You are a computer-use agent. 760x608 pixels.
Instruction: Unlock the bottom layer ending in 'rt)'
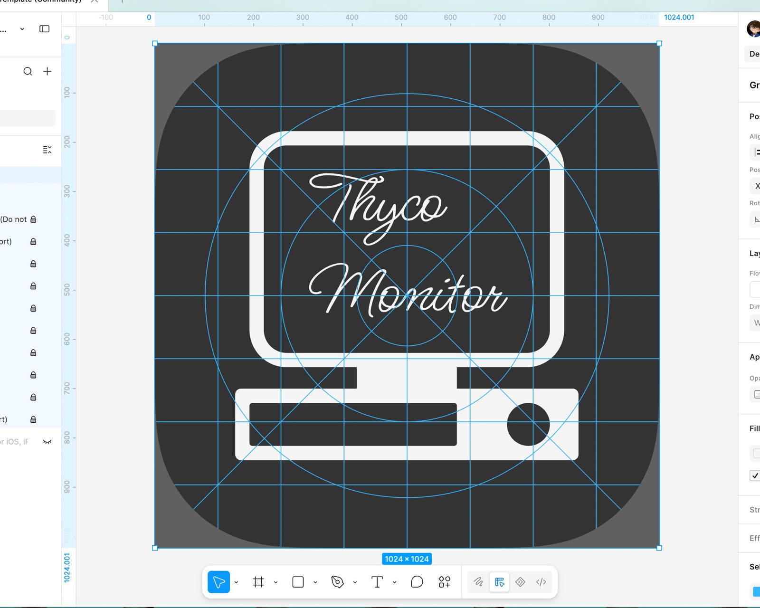tap(33, 419)
